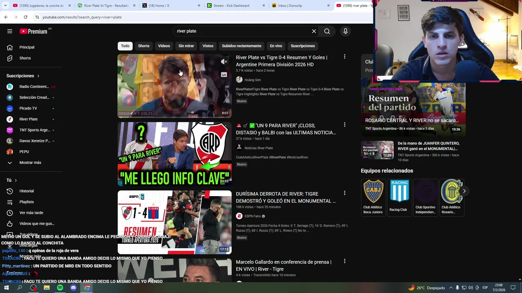Click the Noticias River Plate channel avatar
This screenshot has height=293, width=522.
(x=239, y=148)
